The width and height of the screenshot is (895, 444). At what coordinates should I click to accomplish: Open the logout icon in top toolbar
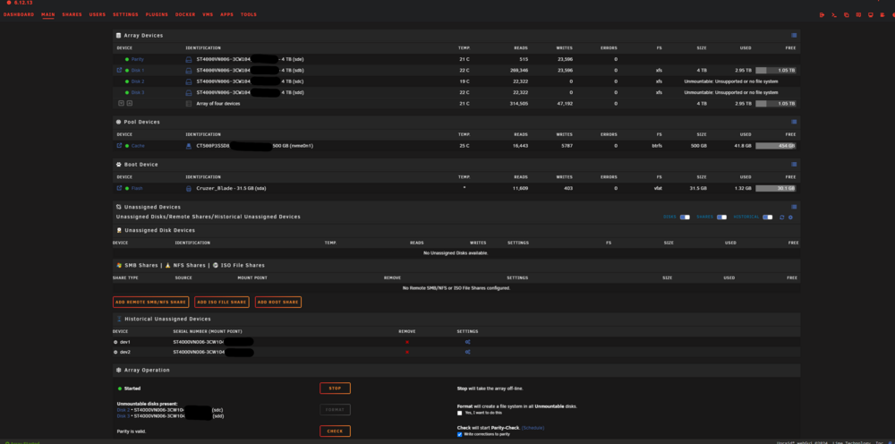point(822,15)
